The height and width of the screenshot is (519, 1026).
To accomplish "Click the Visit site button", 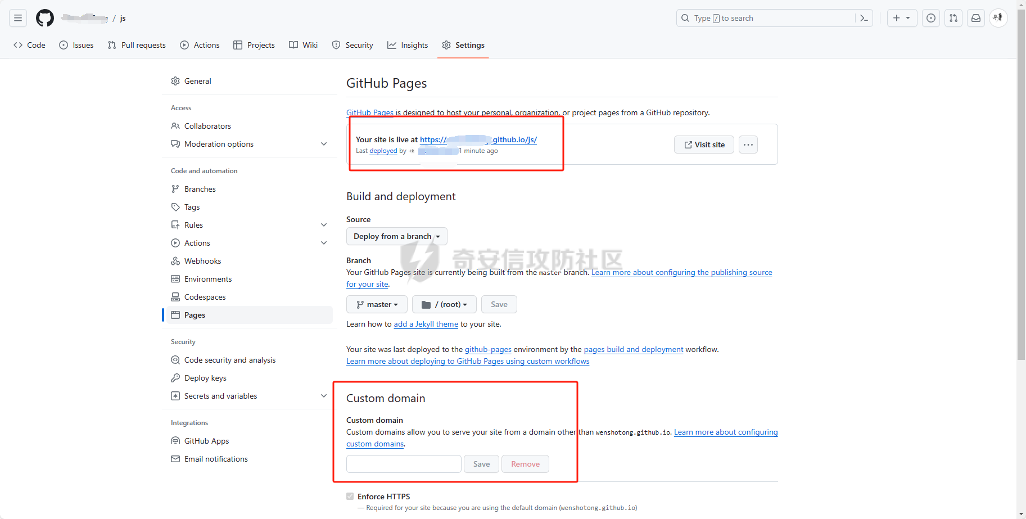I will click(704, 145).
